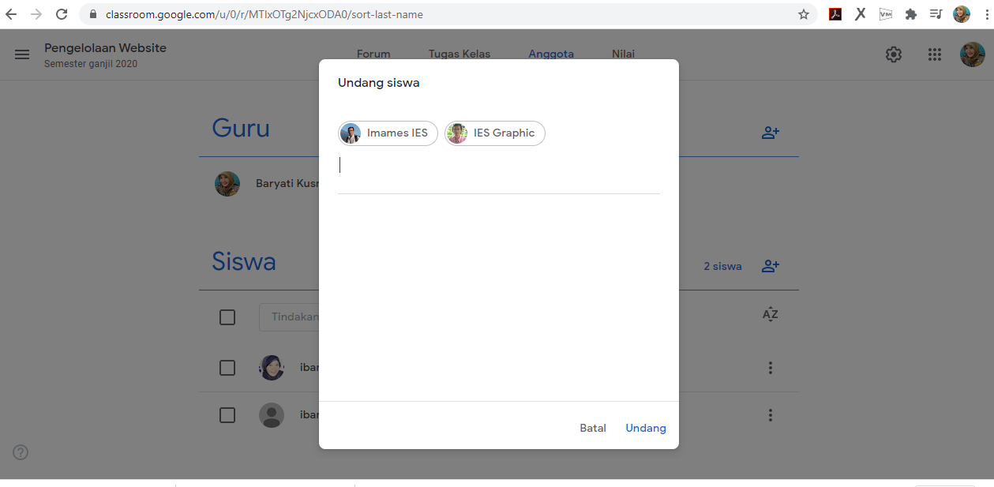Switch to Forum tab
This screenshot has width=994, height=487.
373,54
